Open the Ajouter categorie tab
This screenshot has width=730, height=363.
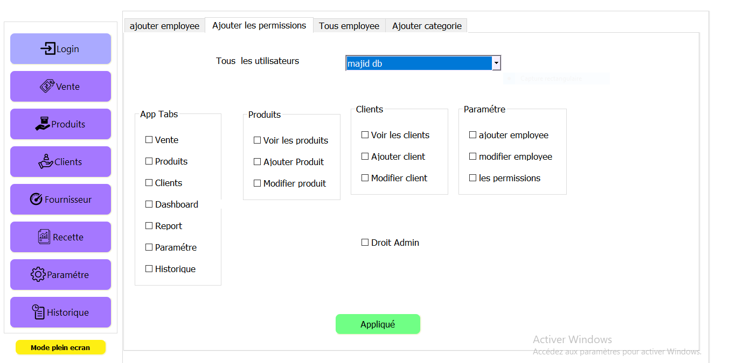point(426,25)
